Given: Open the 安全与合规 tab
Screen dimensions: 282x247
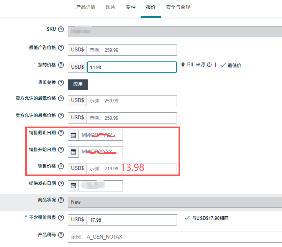Looking at the screenshot, I should 178,7.
